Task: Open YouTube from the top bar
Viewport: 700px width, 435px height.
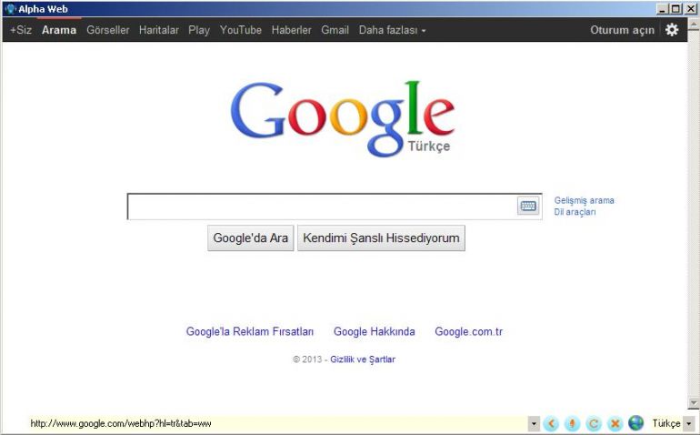Action: point(240,30)
